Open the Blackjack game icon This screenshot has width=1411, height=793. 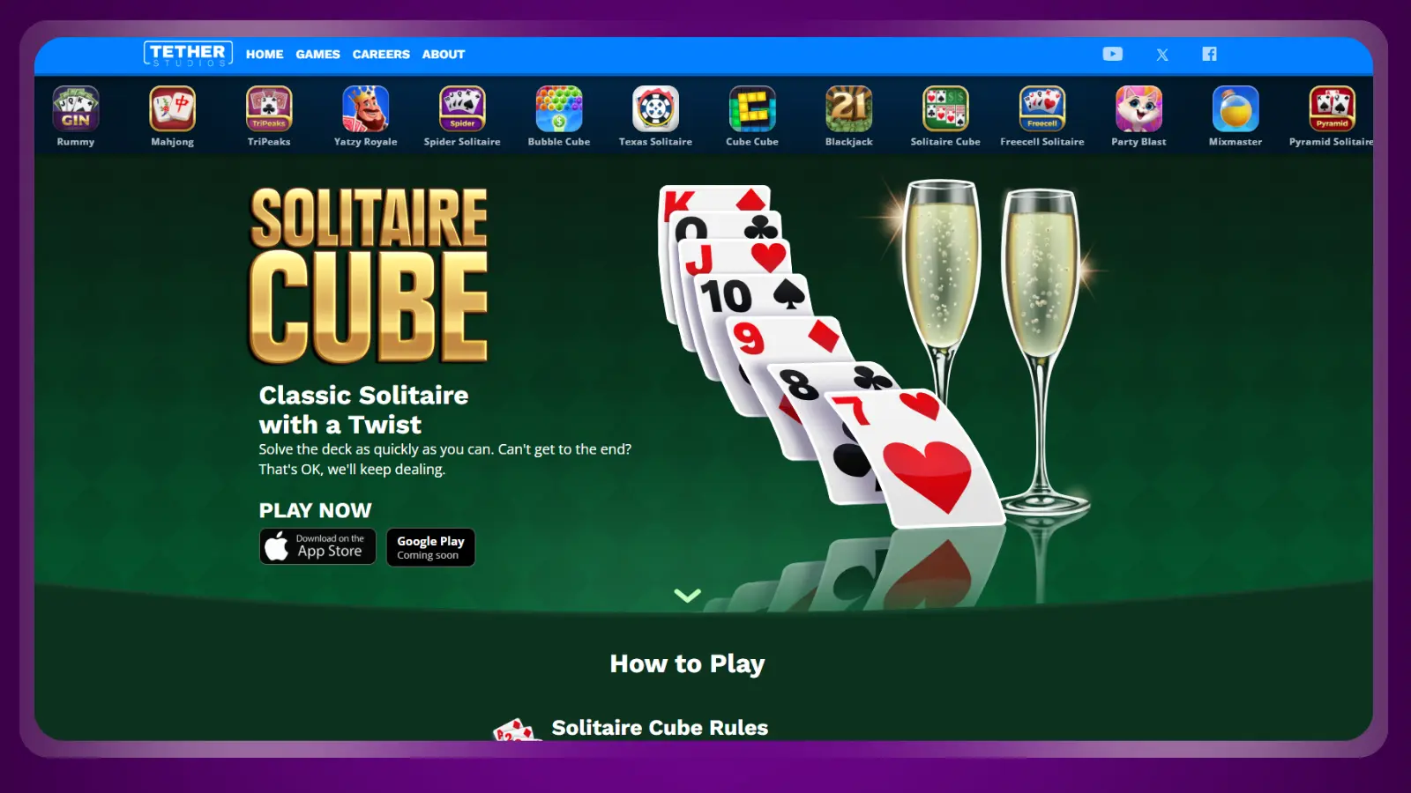(849, 109)
